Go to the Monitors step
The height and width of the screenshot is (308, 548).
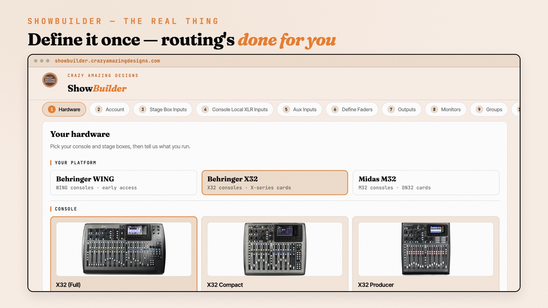(446, 110)
